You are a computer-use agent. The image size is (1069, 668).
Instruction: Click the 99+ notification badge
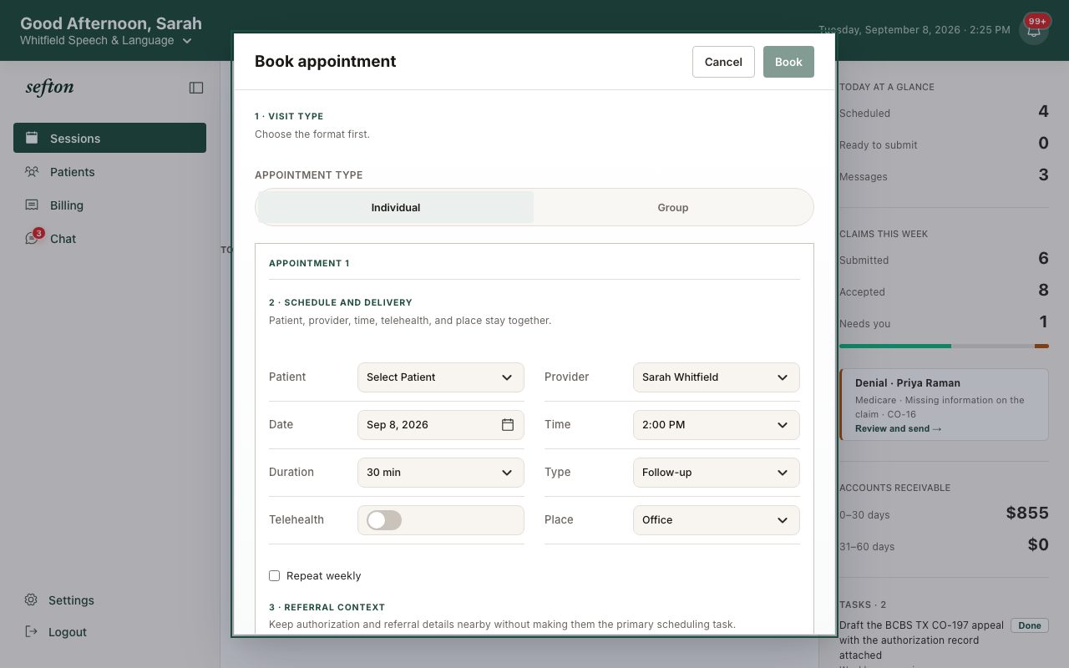point(1037,21)
